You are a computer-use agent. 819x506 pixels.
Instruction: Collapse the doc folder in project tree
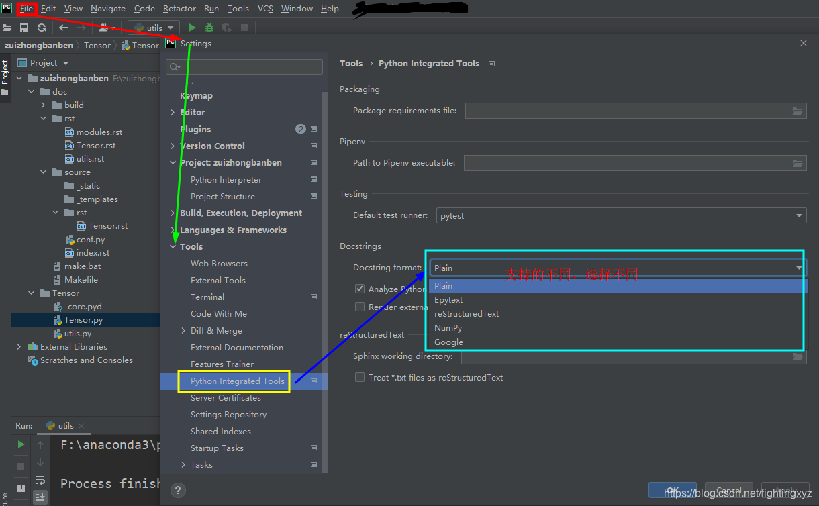31,92
